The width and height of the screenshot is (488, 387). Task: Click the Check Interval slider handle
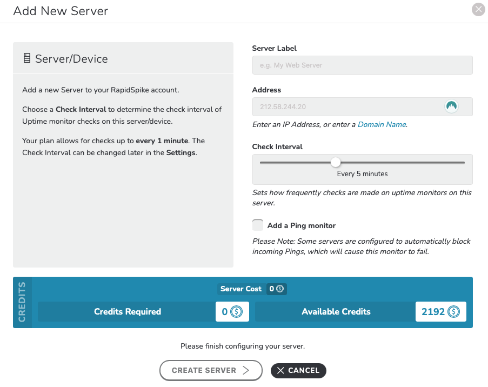[x=336, y=162]
